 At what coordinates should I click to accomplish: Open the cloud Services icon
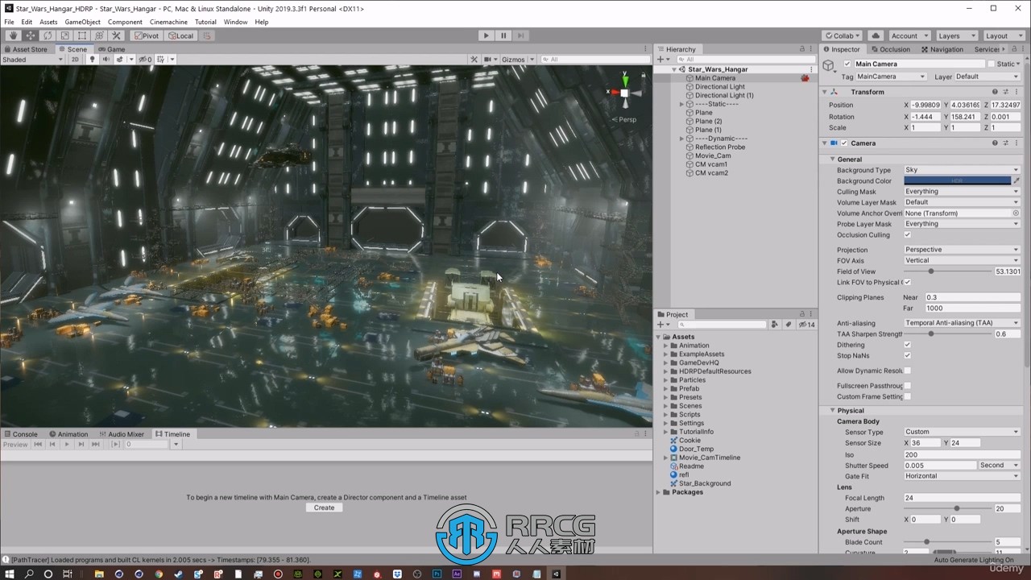click(876, 35)
